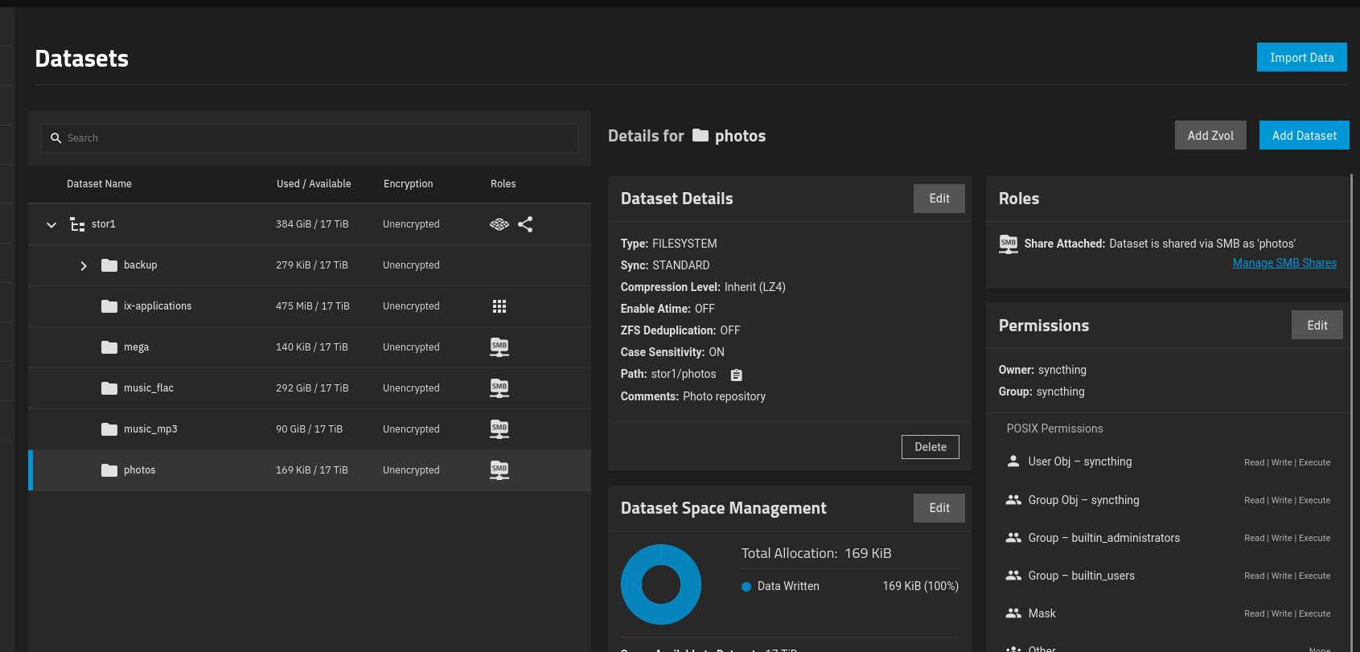Viewport: 1360px width, 652px height.
Task: Click the User Obj person icon
Action: coord(1013,461)
